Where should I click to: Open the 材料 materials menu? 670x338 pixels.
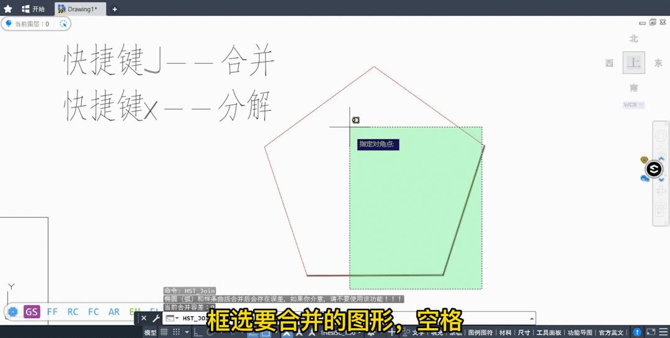click(x=505, y=332)
